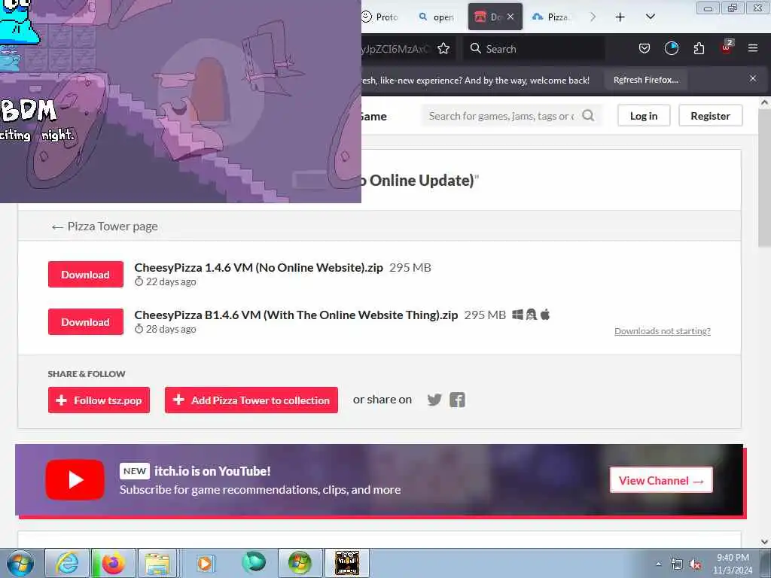Image resolution: width=771 pixels, height=578 pixels.
Task: Open the Firefox account circle icon
Action: tap(671, 48)
